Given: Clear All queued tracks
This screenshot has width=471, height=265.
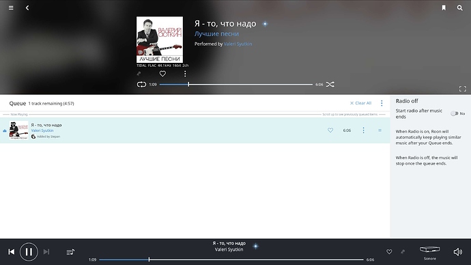Looking at the screenshot, I should point(361,103).
